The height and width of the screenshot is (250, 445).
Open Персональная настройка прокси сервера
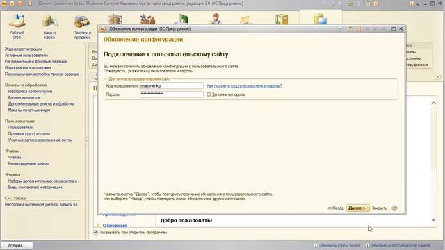(x=42, y=74)
